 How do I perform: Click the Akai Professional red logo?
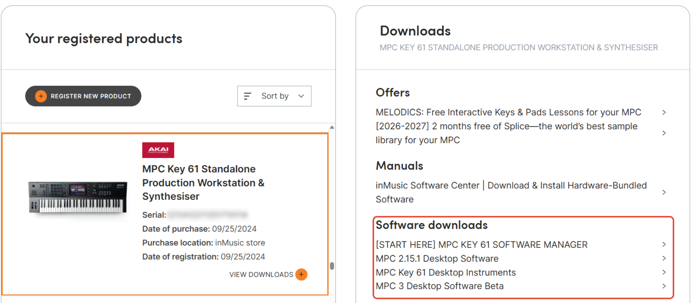[x=158, y=150]
